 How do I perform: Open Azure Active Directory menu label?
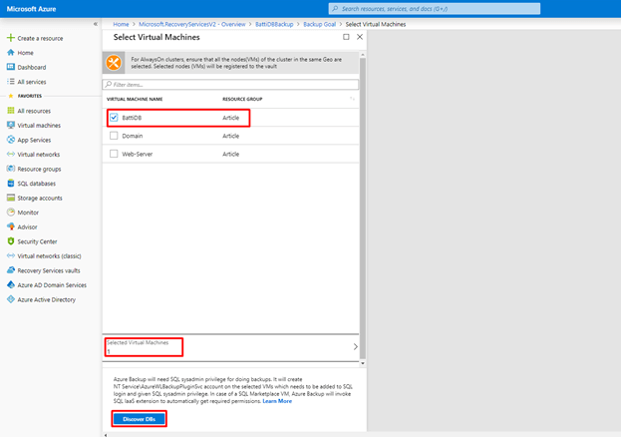pos(46,299)
